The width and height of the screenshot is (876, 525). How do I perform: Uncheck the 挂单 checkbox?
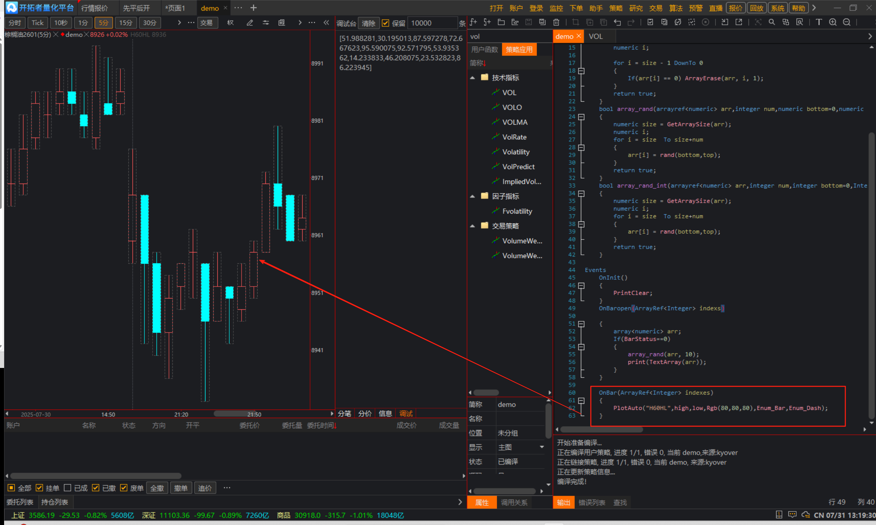(x=39, y=488)
